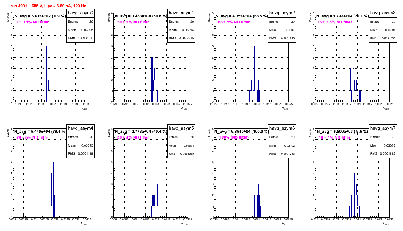Click the Events y-axis title of havg_asym4

[8, 133]
